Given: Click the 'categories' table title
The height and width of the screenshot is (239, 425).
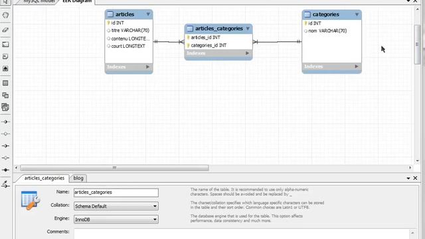Looking at the screenshot, I should click(326, 15).
